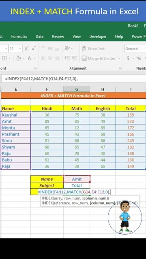Click inside the formula bar

[74, 79]
